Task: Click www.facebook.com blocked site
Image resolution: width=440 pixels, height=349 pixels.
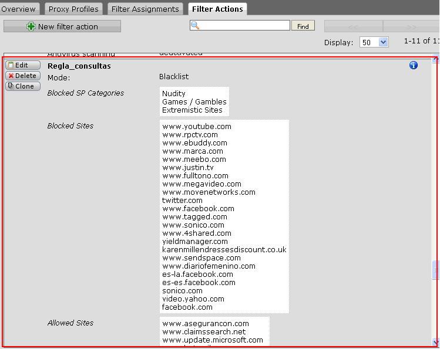Action: click(198, 209)
